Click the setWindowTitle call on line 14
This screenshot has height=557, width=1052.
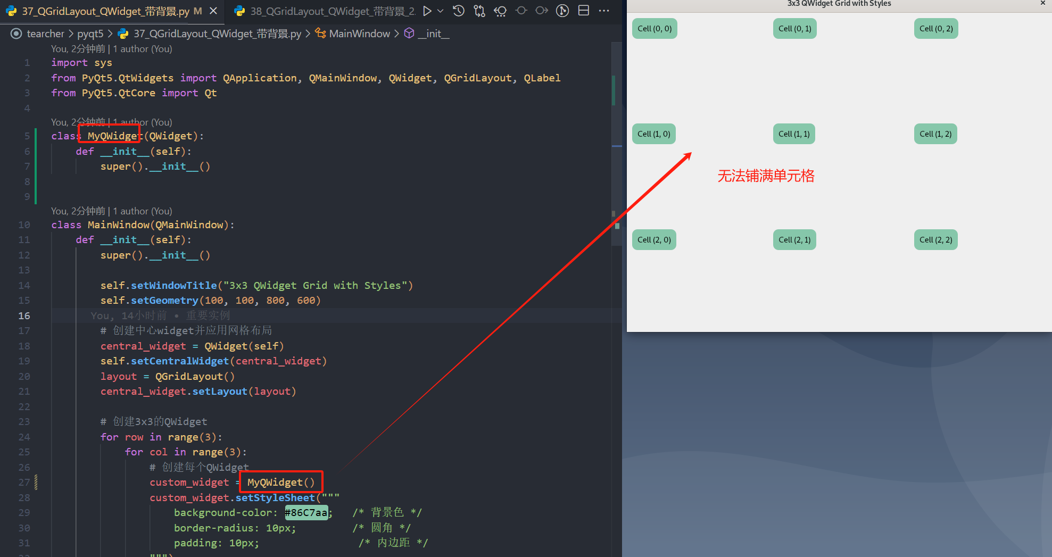(174, 286)
